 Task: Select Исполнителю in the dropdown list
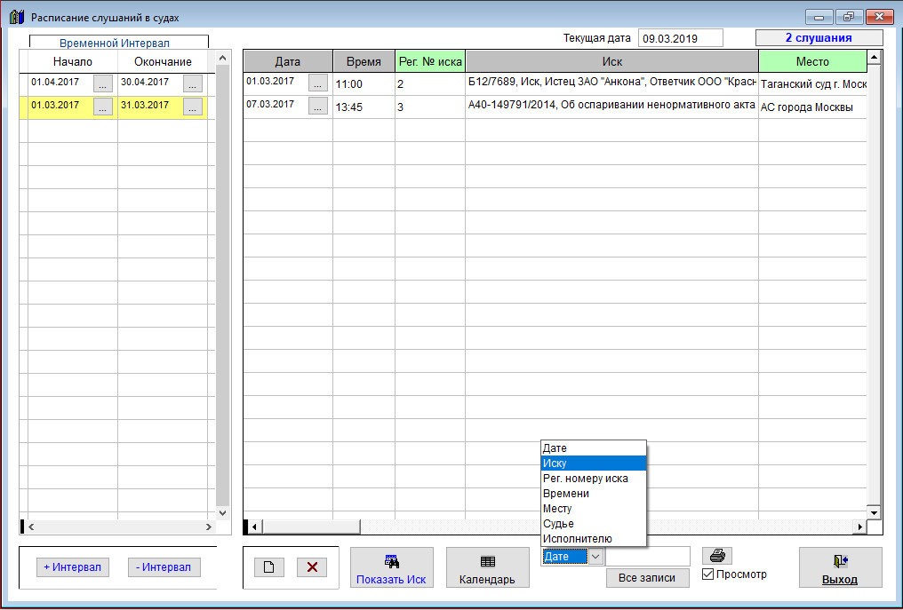594,539
